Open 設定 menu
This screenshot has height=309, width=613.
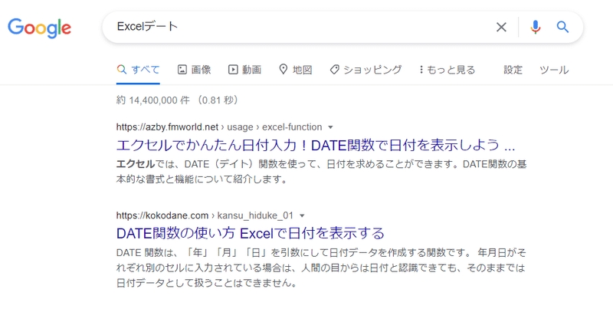coord(513,70)
